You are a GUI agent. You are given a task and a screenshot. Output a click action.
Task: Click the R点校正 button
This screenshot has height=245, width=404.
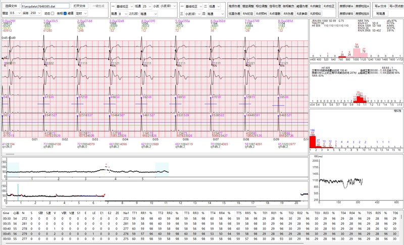329,5
